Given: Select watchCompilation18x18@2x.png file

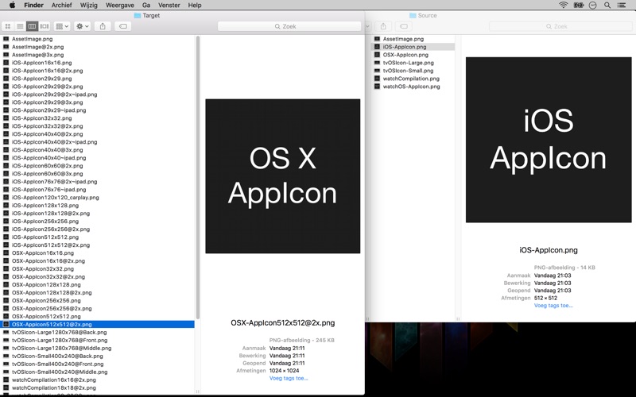Looking at the screenshot, I should [98, 387].
